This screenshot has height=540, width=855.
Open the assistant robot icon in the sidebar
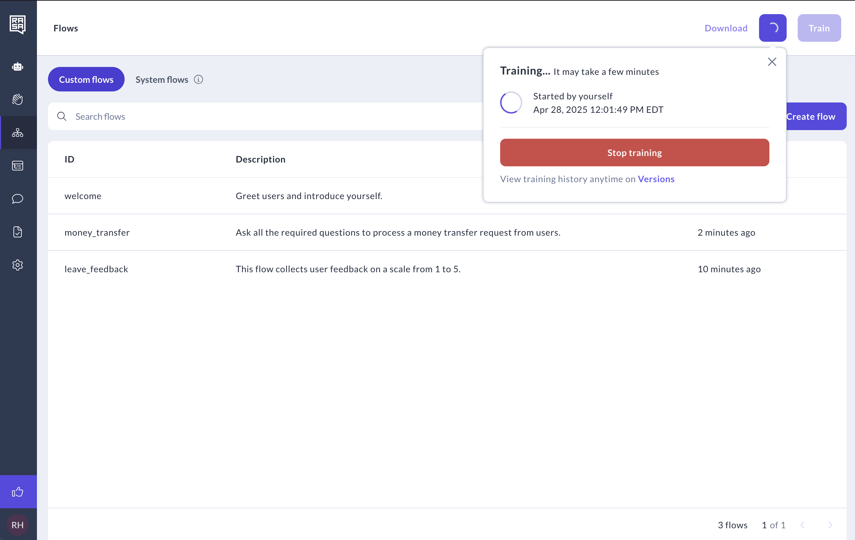(x=17, y=66)
